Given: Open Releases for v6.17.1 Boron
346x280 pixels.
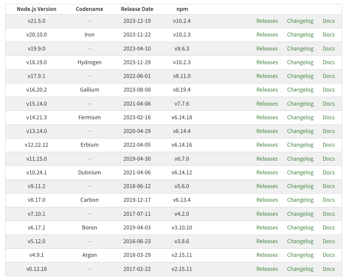Looking at the screenshot, I should (267, 228).
